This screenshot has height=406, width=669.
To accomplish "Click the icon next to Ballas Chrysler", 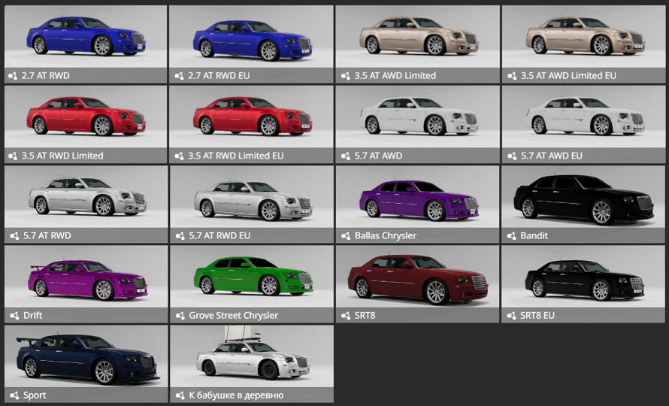I will [344, 236].
